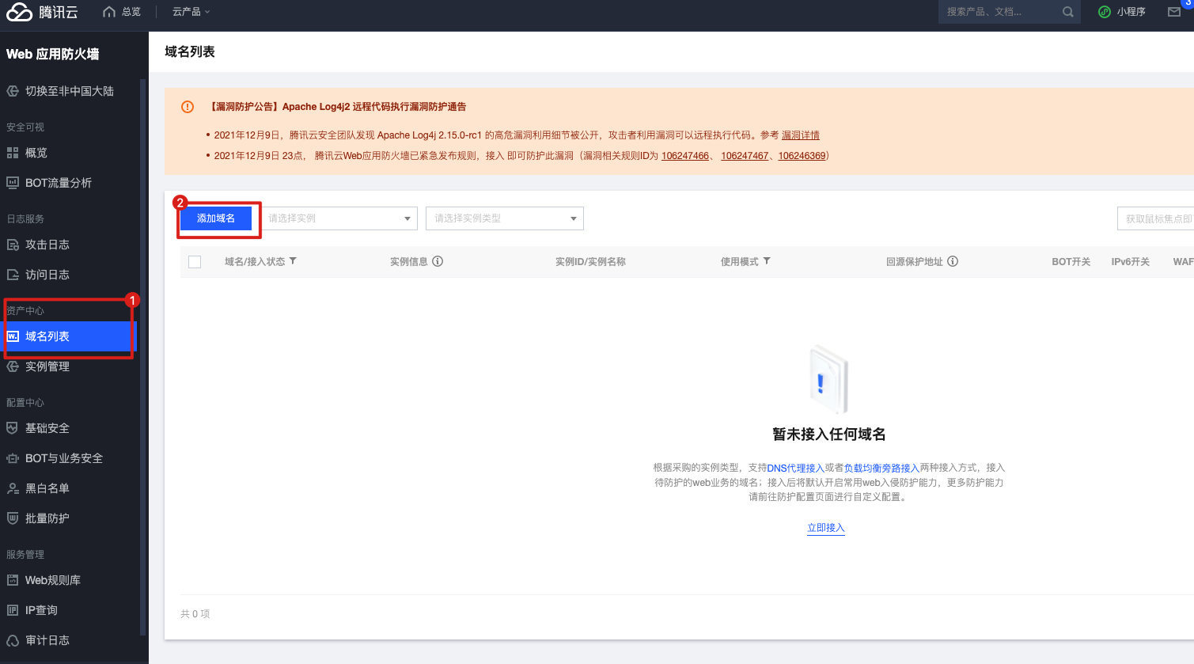Click the 负载均衡旁路接入 link
1194x664 pixels.
tap(881, 468)
